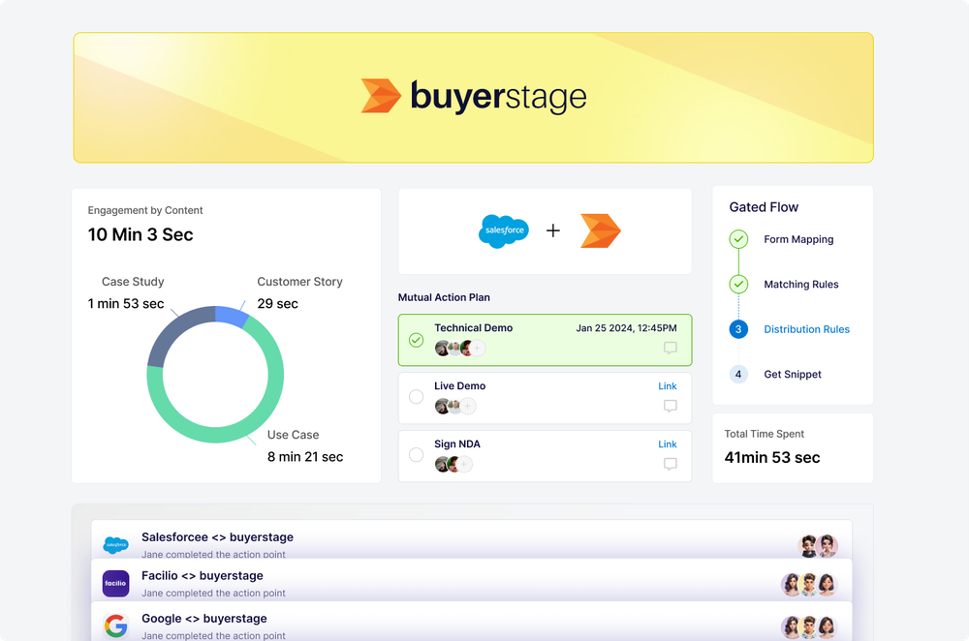This screenshot has width=969, height=641.
Task: Click the '10 Min 3 Sec' engagement value
Action: pyautogui.click(x=141, y=234)
